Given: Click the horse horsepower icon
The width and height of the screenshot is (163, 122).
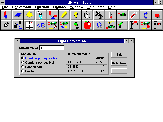Looking at the screenshot, I should pos(99,15).
